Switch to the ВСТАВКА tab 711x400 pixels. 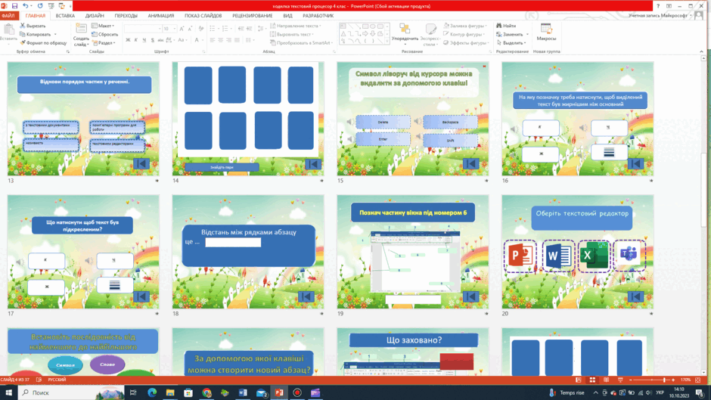[x=65, y=15]
